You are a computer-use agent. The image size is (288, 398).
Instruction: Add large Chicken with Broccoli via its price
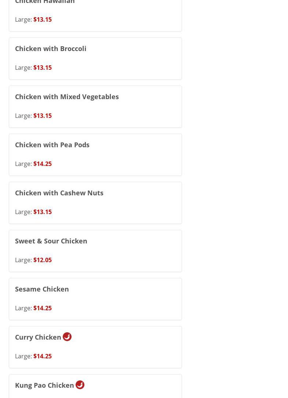tap(43, 68)
